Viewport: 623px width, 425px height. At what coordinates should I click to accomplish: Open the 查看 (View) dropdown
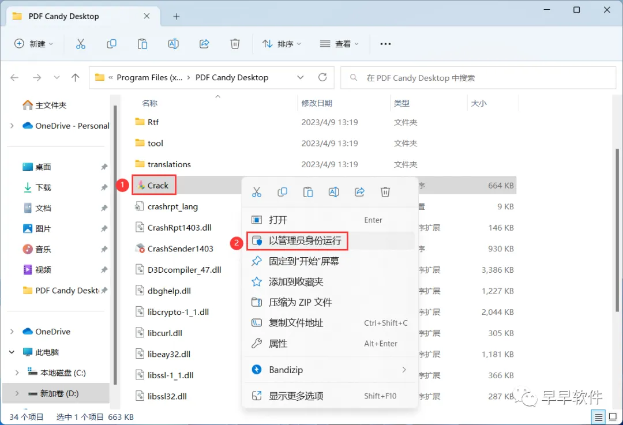[x=339, y=44]
